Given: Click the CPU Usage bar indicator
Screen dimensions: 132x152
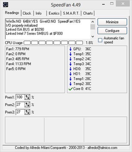Looking at the screenshot, I should 53,43.
